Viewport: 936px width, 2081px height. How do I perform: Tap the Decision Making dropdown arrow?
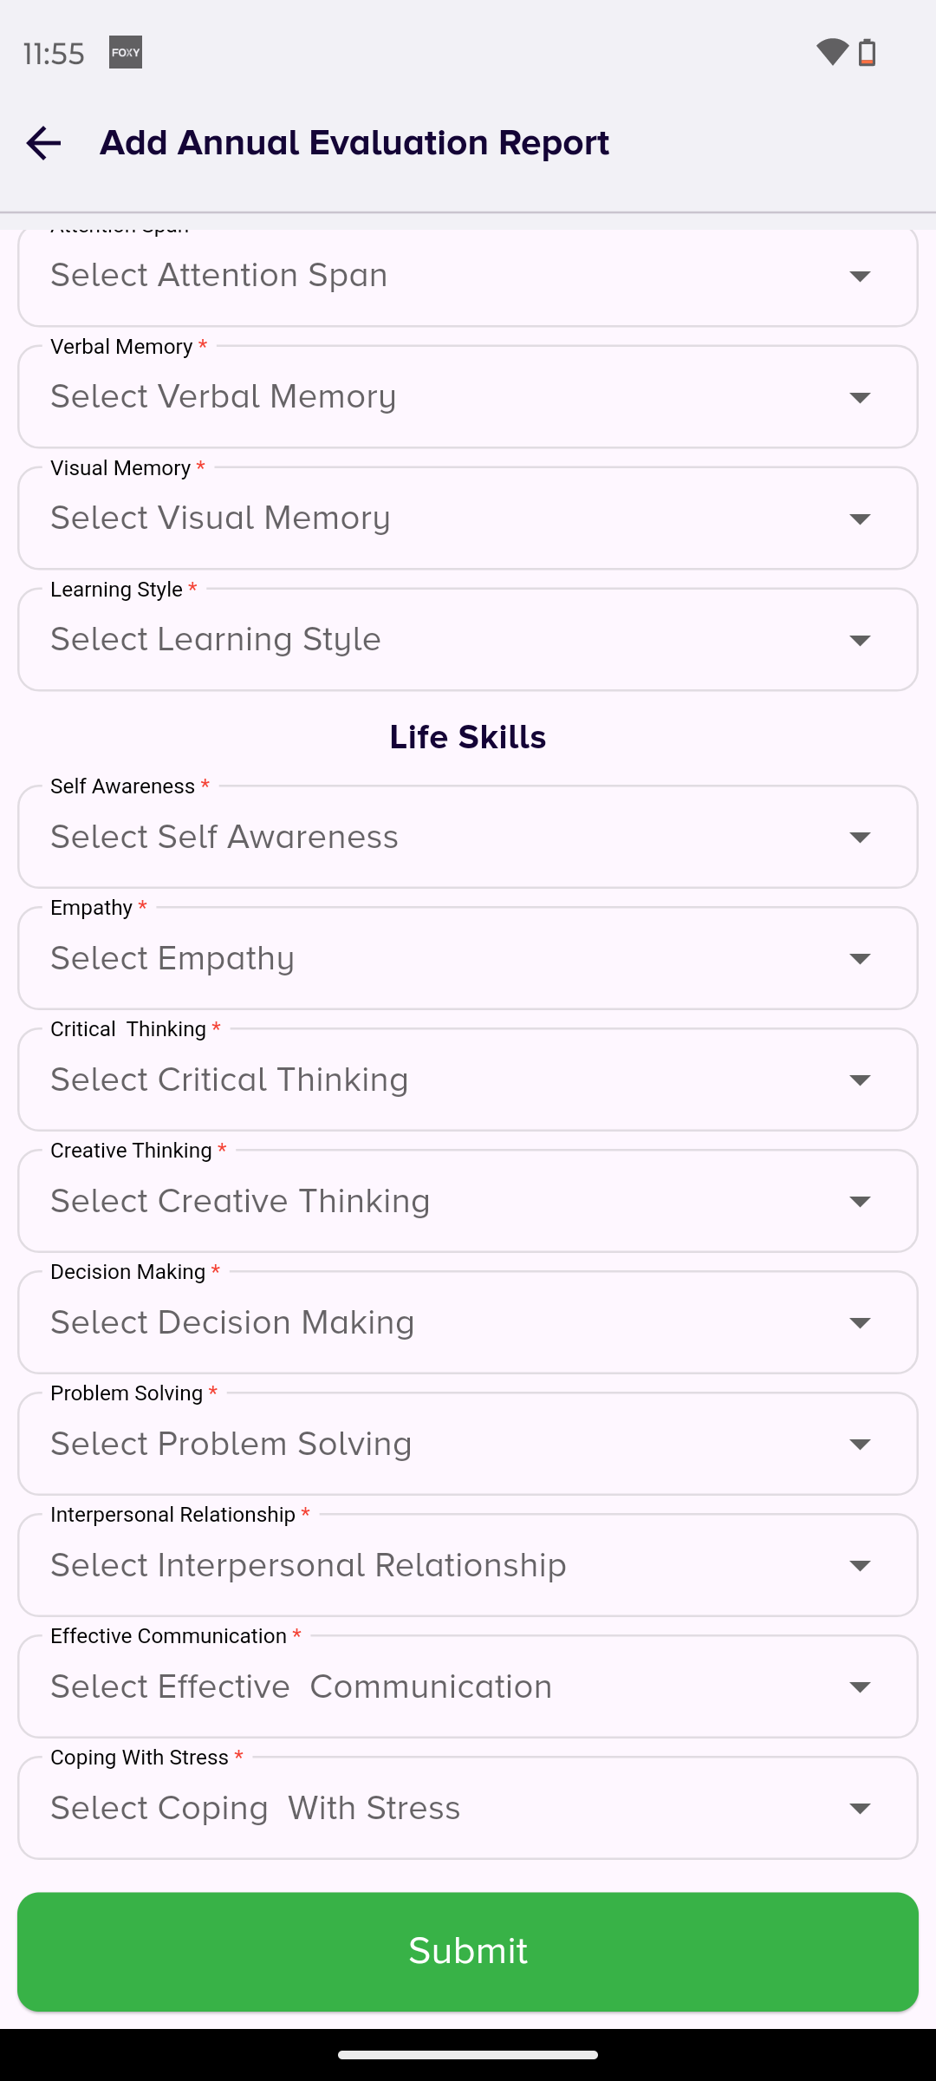[x=860, y=1323]
